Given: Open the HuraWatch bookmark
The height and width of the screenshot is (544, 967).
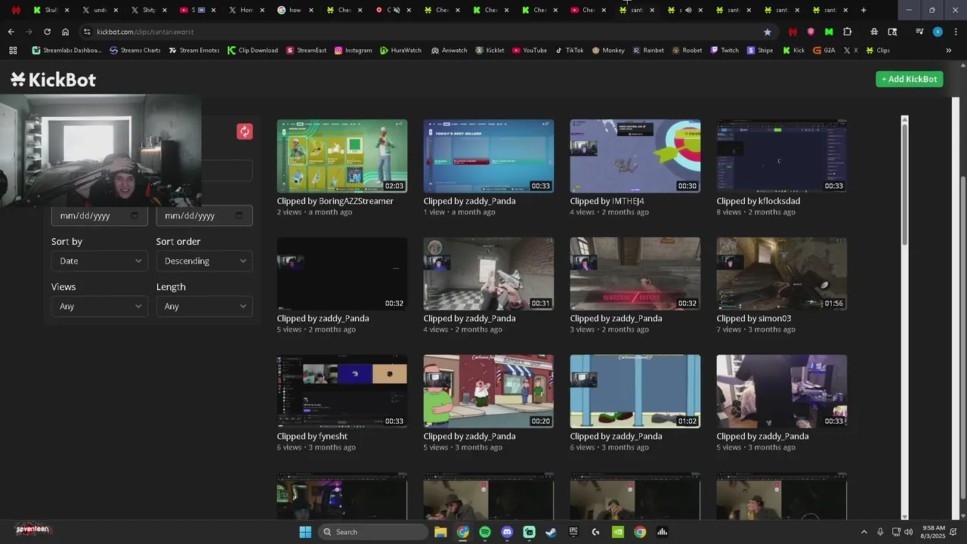Looking at the screenshot, I should (x=401, y=50).
